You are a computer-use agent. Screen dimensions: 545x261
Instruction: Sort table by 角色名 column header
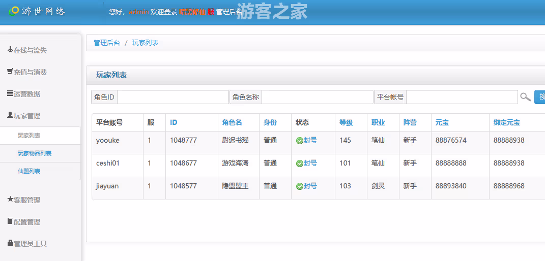[232, 122]
